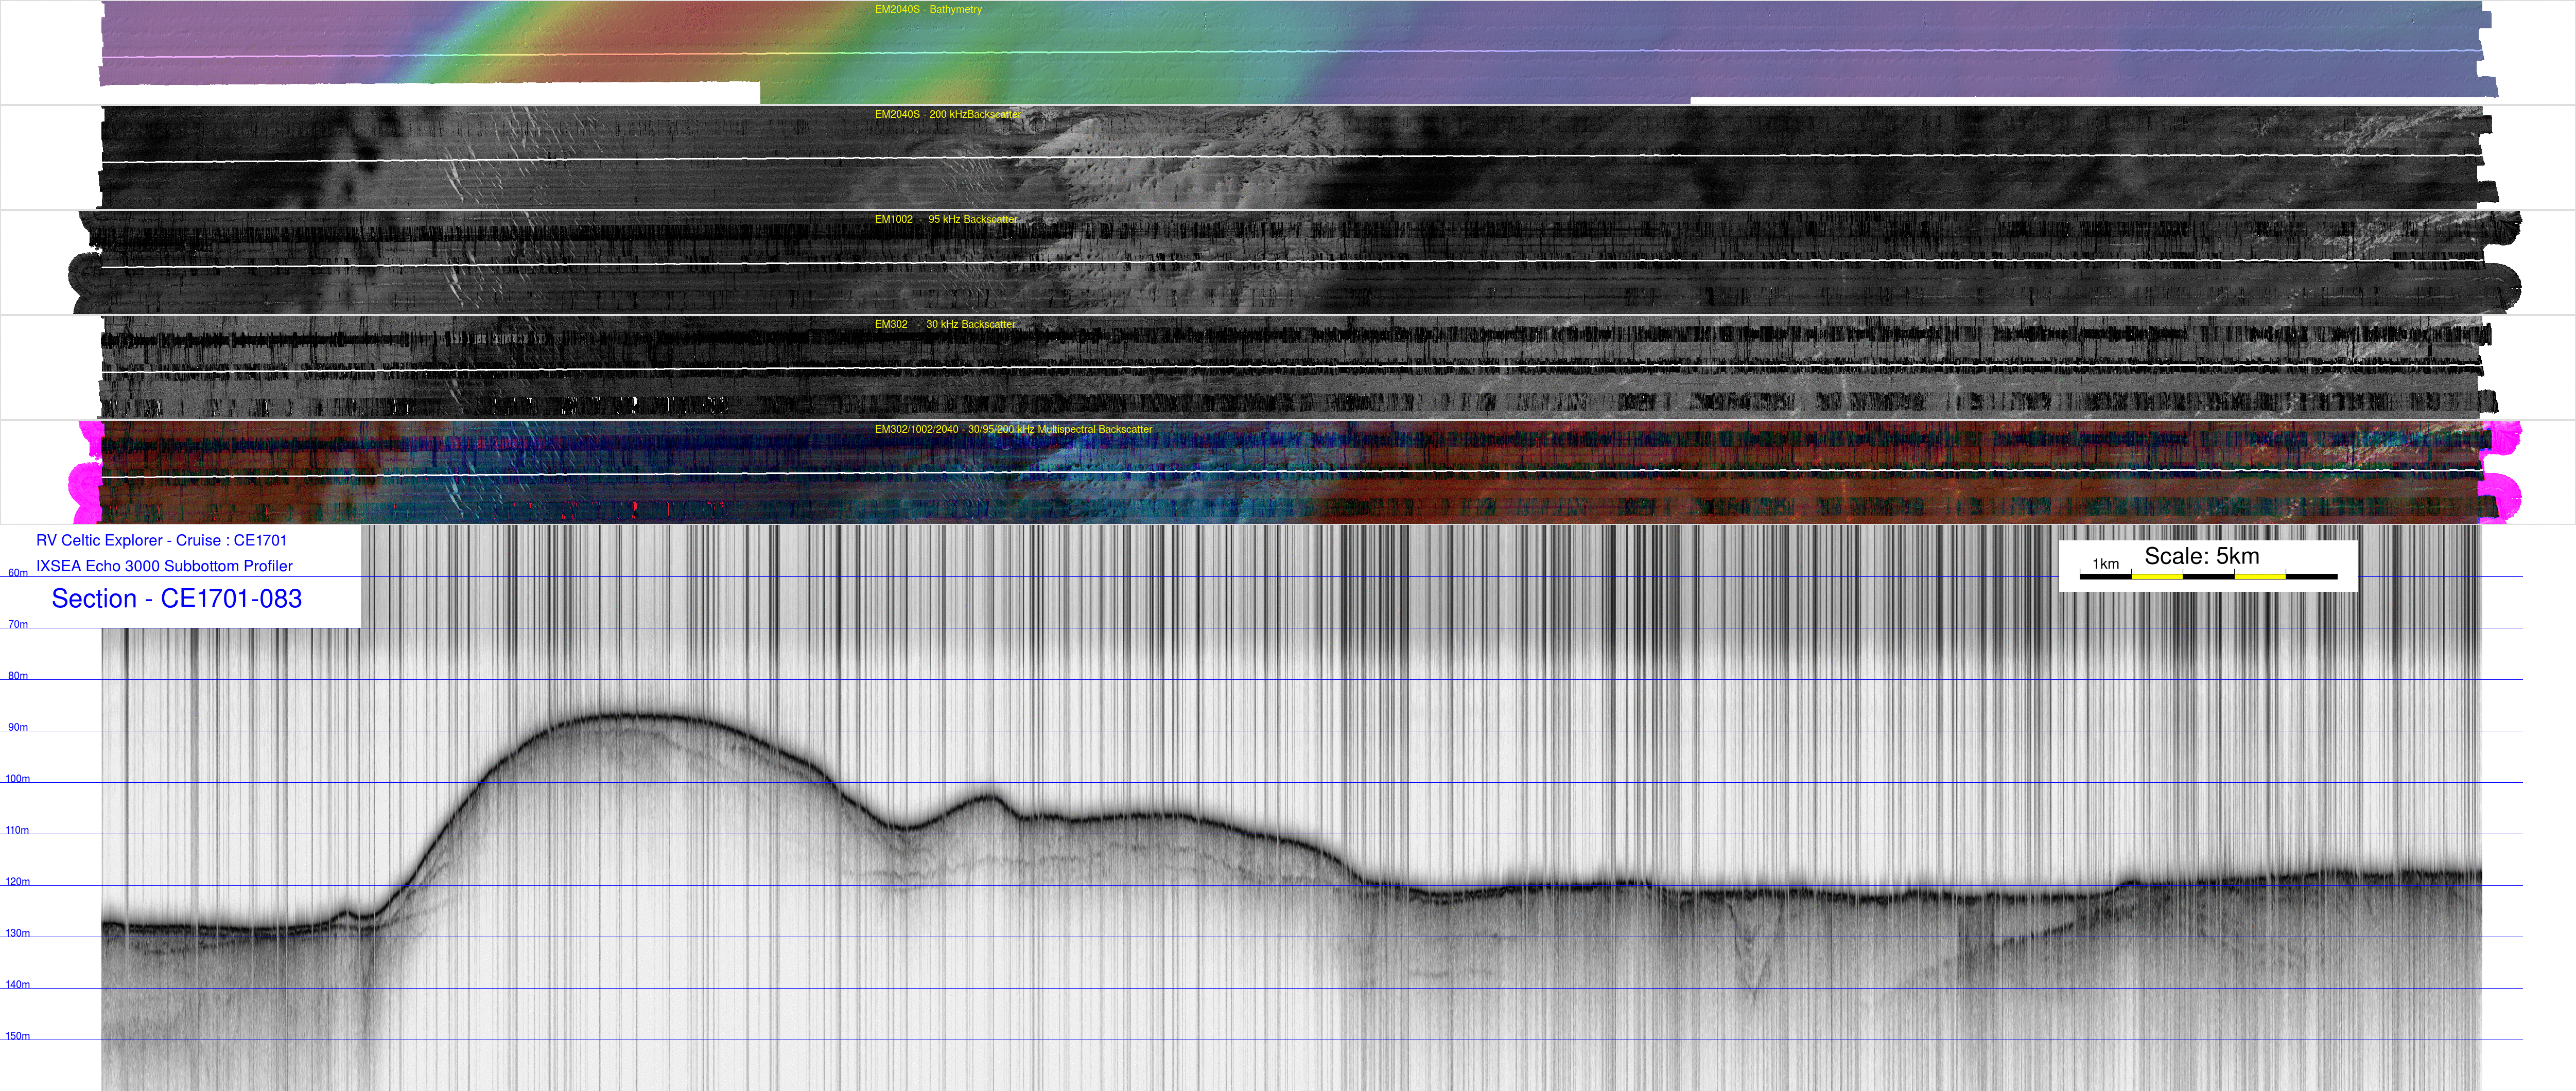Screen dimensions: 2576x1091
Task: Select the Section - CE1701-083 title
Action: (176, 599)
